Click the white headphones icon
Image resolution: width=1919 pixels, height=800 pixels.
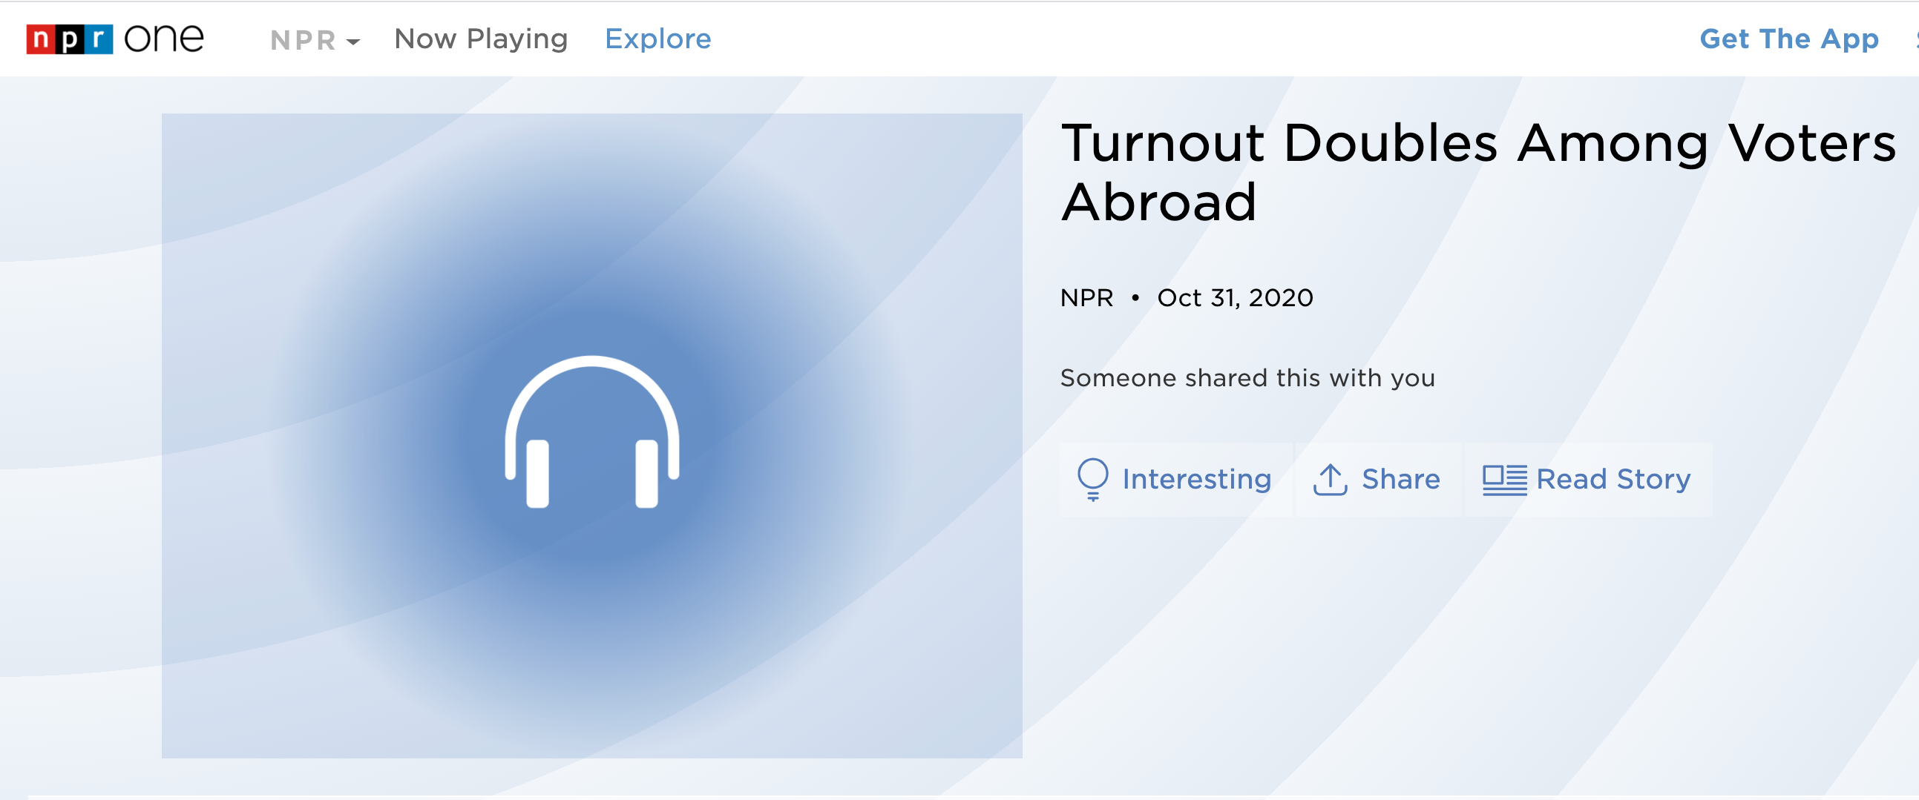[x=591, y=432]
